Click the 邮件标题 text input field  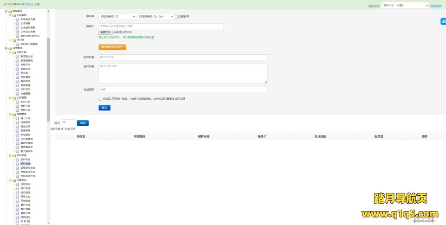[183, 57]
